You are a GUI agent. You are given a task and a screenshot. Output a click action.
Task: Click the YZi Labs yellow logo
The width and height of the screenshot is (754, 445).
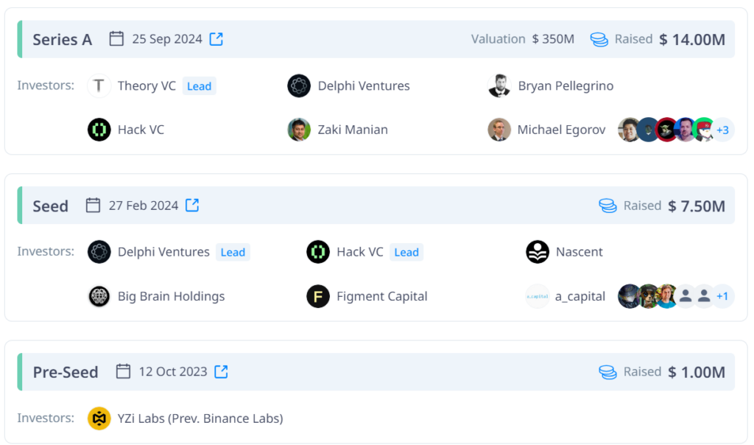[x=99, y=418]
